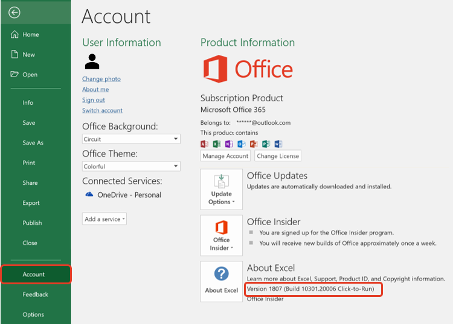
Task: Click the PowerPoint app icon
Action: click(254, 144)
